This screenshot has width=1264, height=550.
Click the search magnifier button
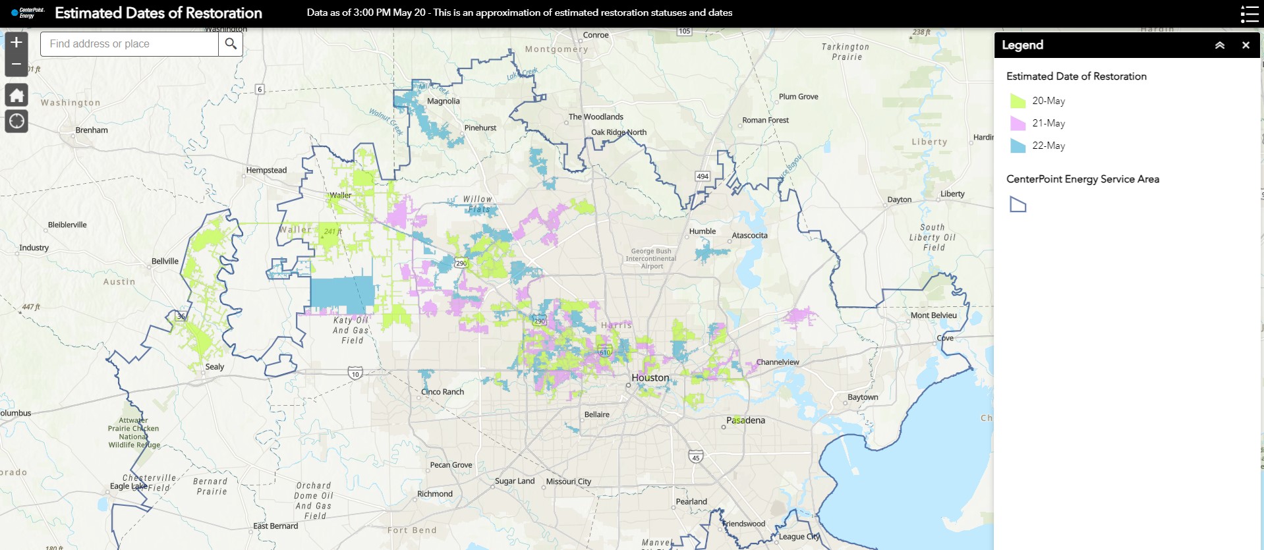tap(231, 43)
